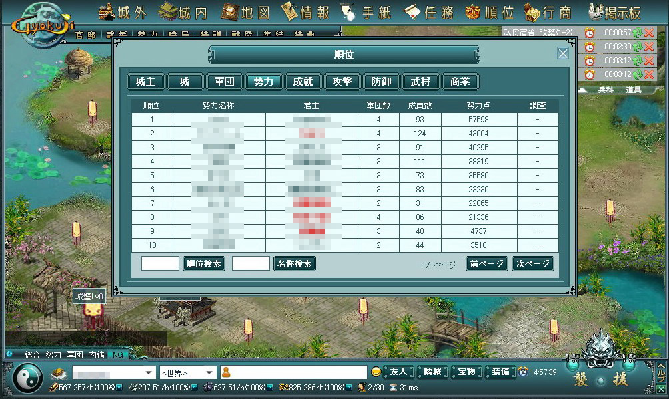Open the 順位 ranking menu

coord(490,13)
